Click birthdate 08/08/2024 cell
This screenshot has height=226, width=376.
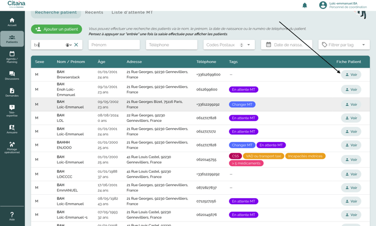point(108,115)
